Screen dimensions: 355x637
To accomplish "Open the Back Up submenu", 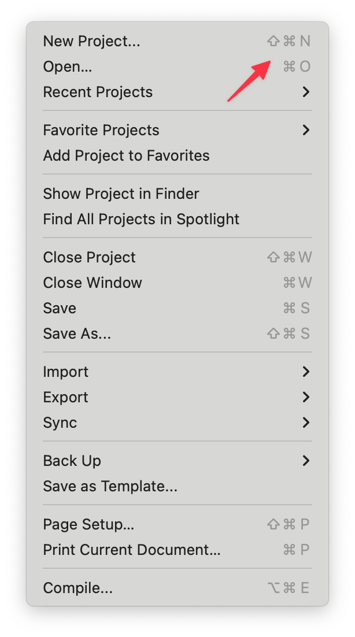I will tap(72, 461).
